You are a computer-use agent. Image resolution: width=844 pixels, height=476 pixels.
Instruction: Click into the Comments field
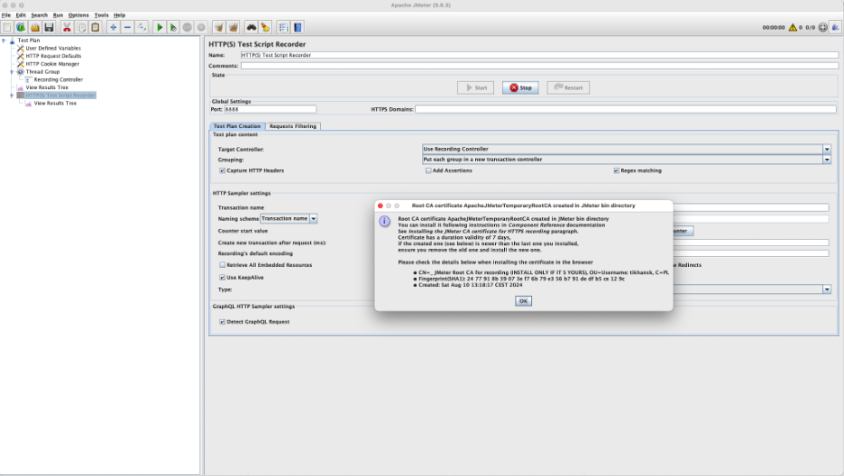(539, 66)
